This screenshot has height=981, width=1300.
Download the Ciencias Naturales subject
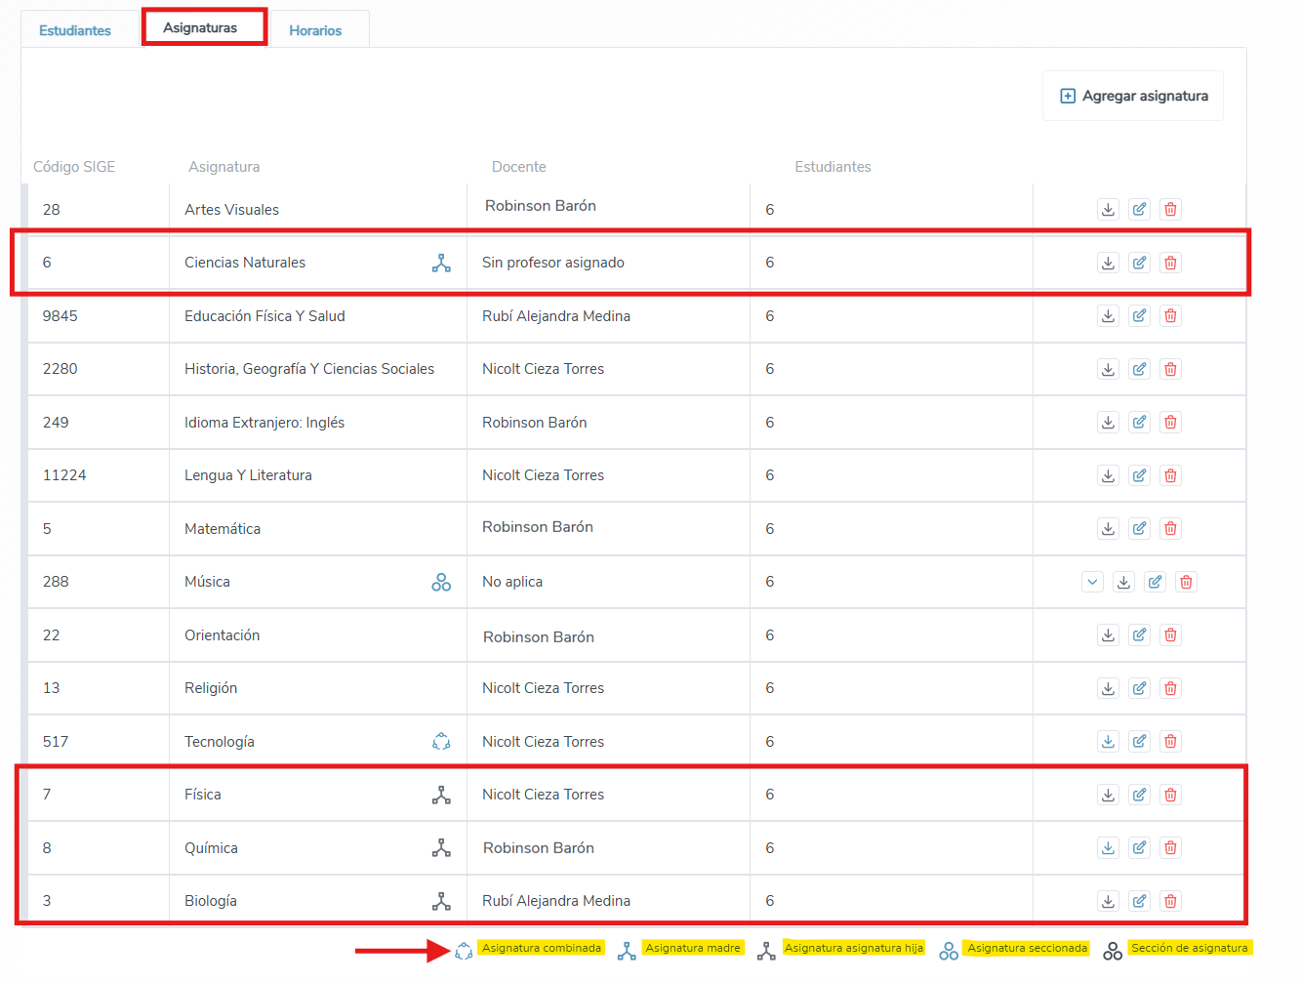1108,263
